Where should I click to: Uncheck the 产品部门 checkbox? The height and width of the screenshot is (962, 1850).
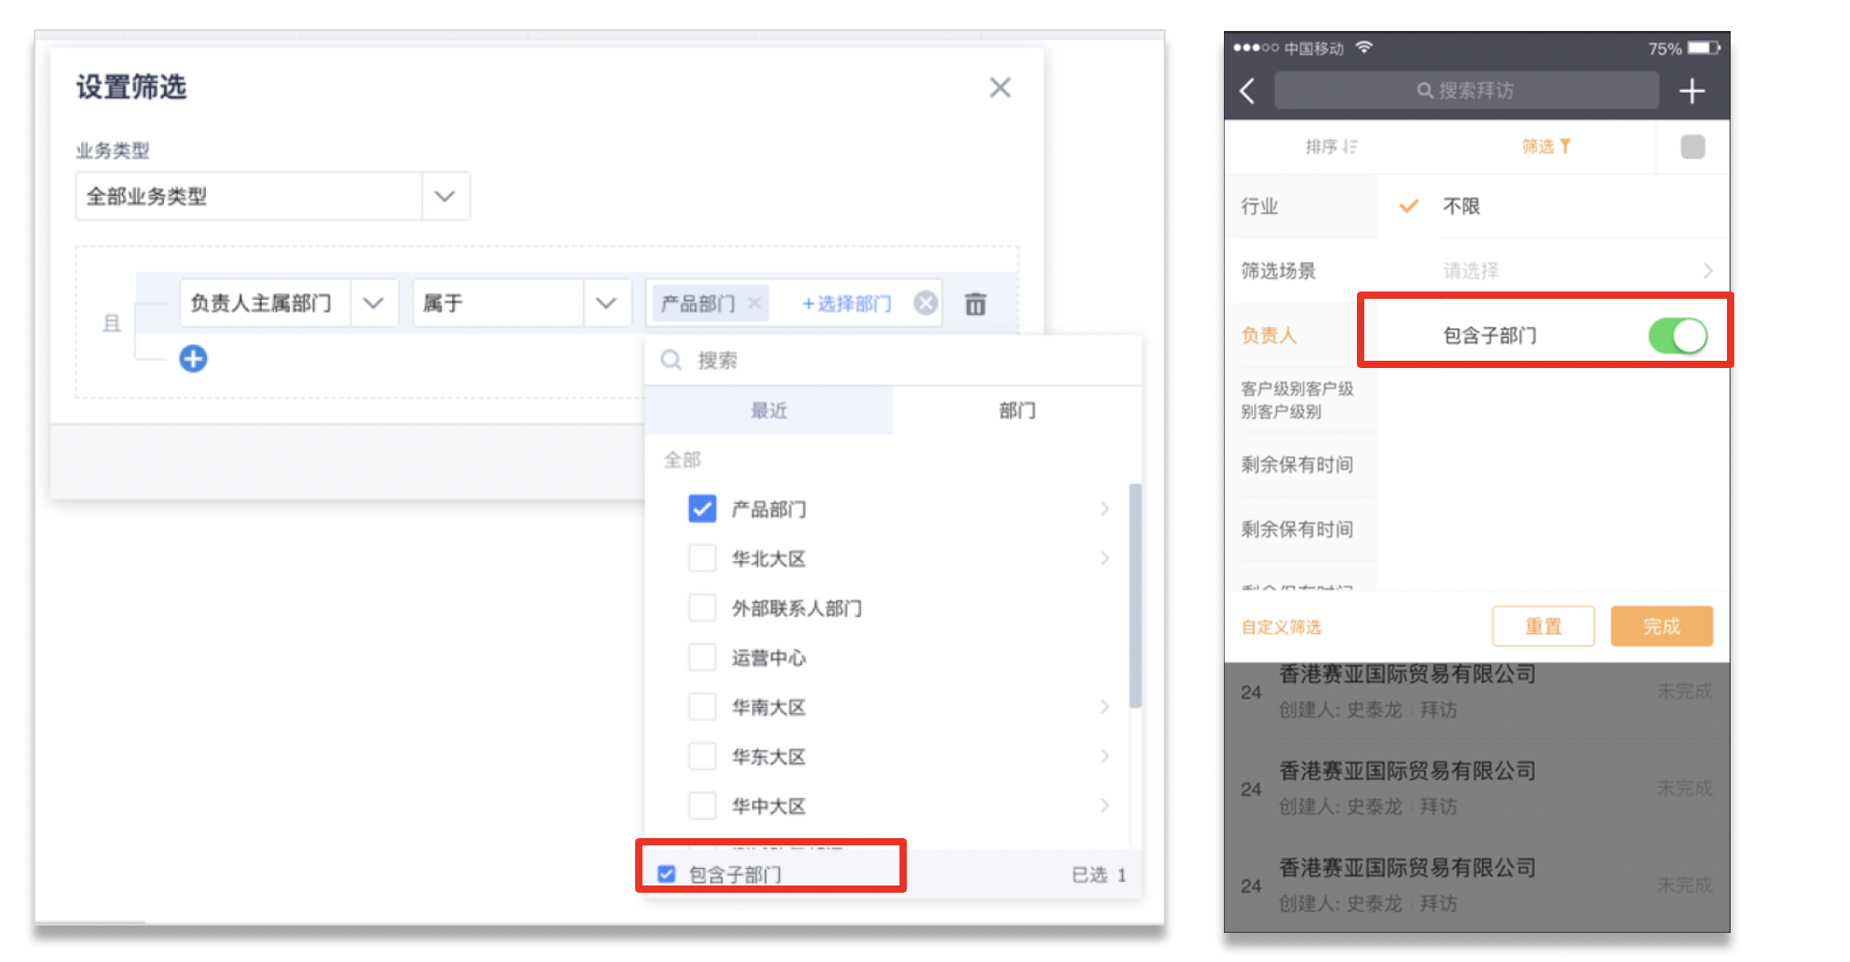(702, 508)
